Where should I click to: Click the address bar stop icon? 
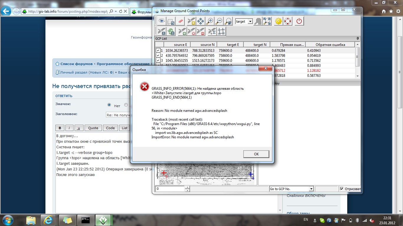point(125,11)
